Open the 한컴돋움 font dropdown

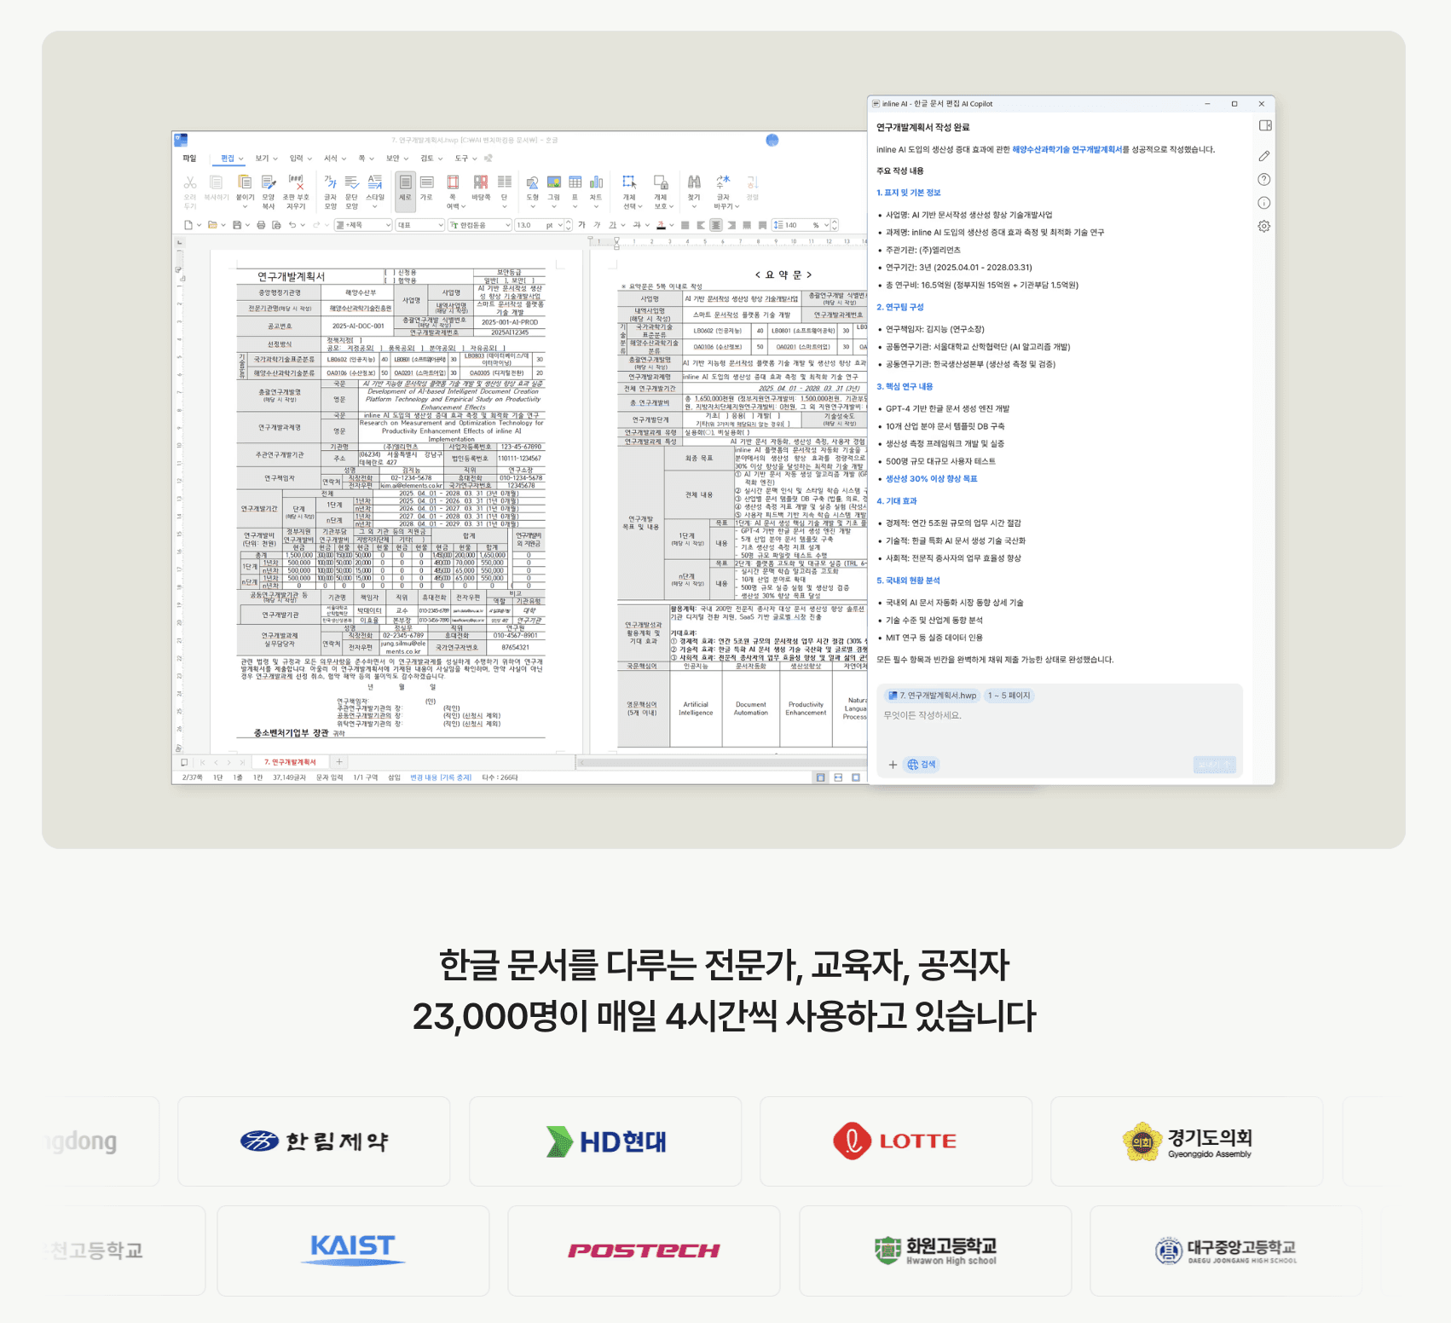coord(480,225)
